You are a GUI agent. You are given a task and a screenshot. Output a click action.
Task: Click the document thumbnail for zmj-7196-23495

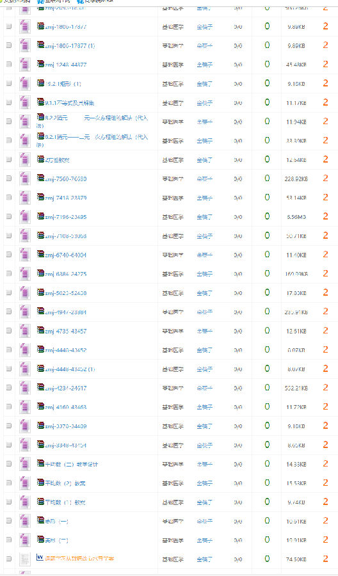point(24,217)
